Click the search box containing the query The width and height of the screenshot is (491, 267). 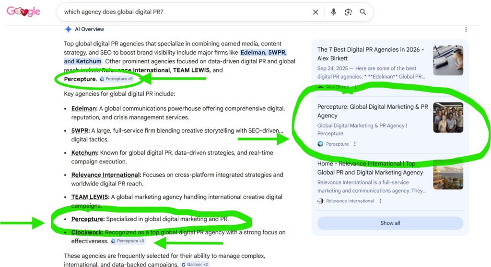point(215,12)
